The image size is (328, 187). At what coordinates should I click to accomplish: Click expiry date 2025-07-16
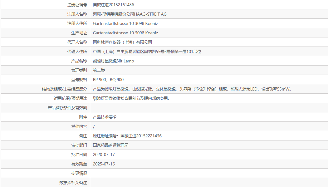104,164
